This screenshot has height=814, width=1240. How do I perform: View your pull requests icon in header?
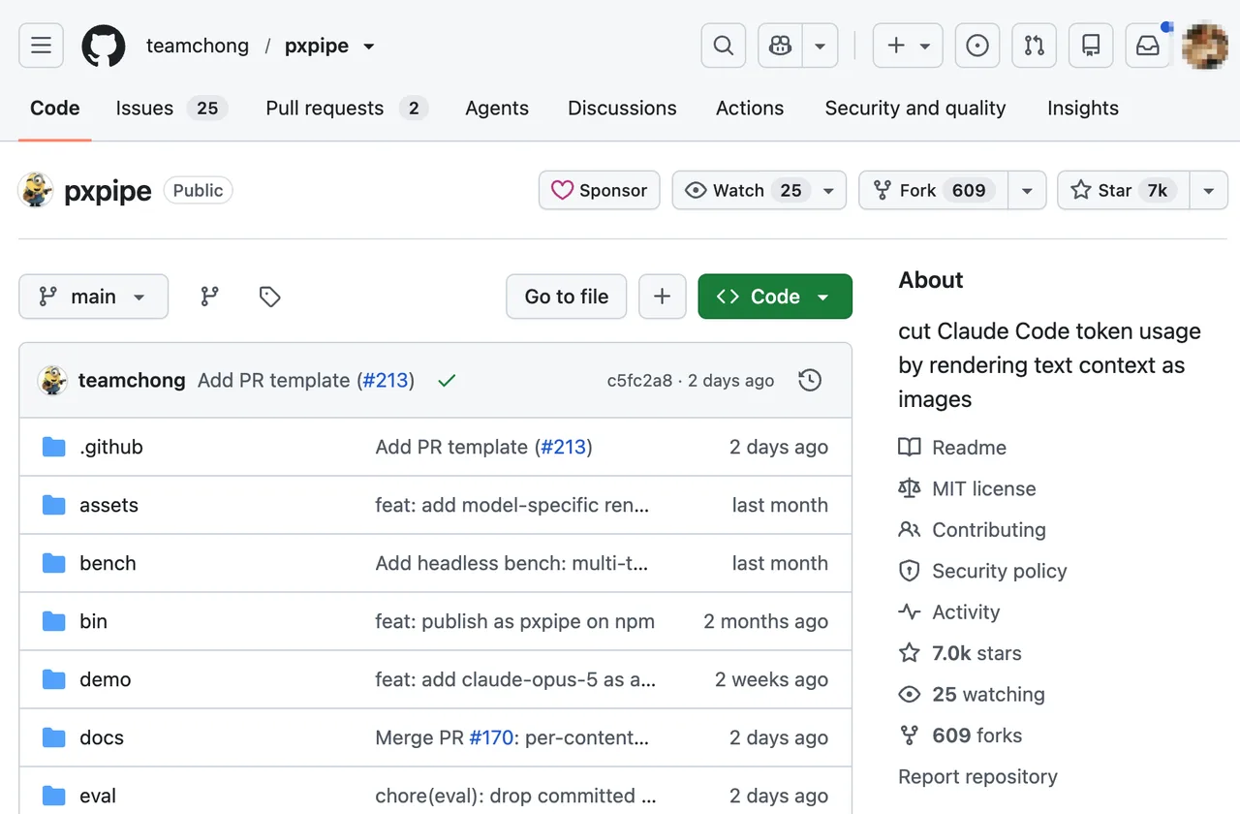(x=1034, y=46)
